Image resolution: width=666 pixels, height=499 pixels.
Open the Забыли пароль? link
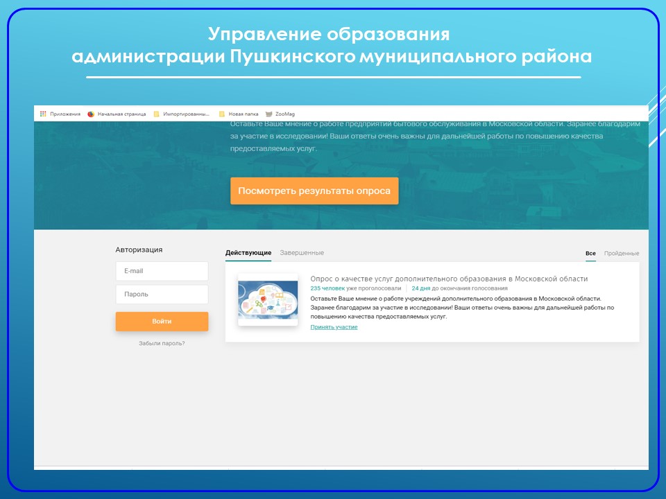pos(162,343)
